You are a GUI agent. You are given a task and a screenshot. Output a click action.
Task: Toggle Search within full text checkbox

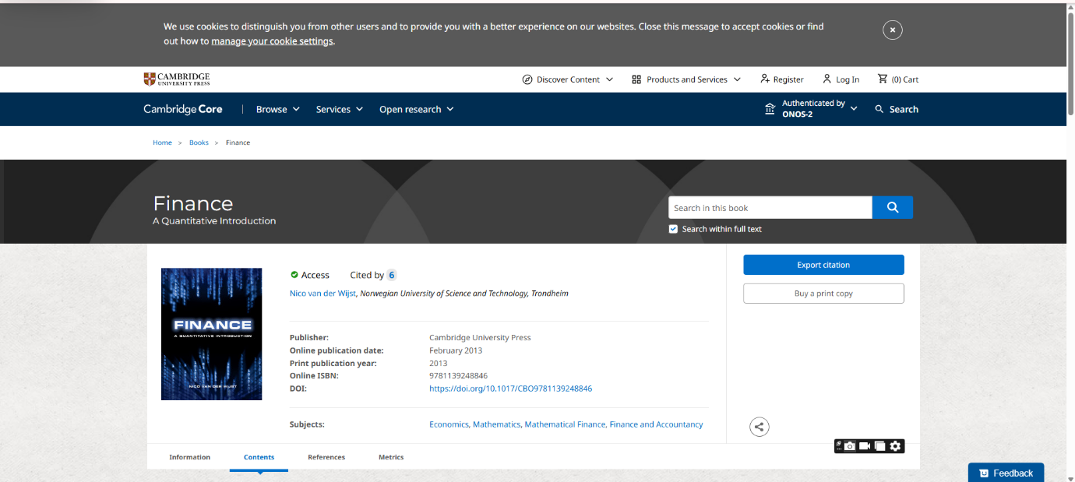coord(673,229)
